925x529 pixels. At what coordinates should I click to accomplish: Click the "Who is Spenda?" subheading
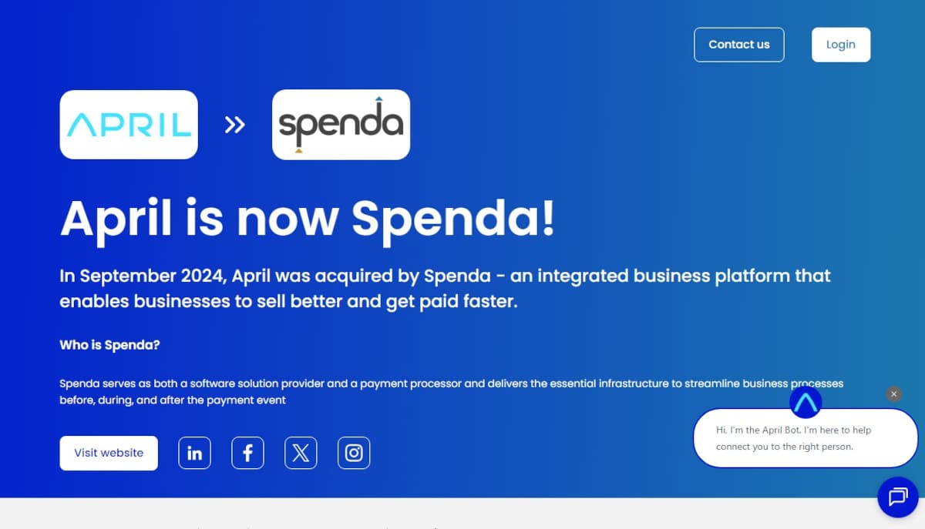coord(109,345)
